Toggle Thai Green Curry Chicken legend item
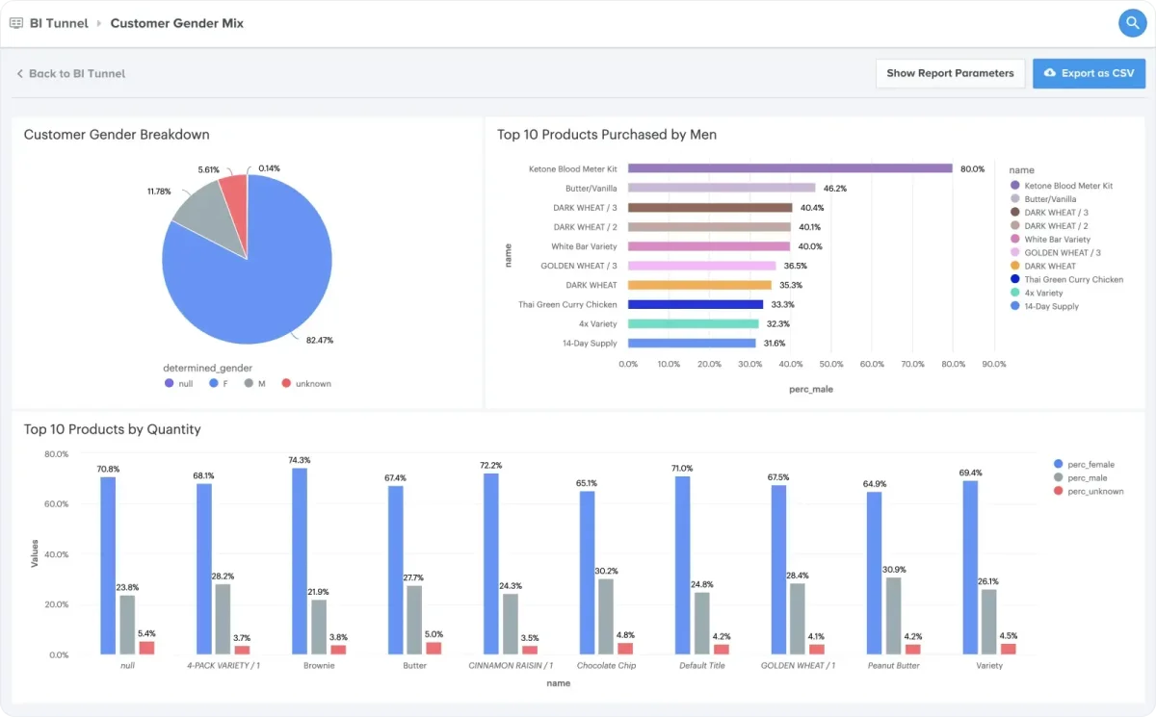This screenshot has width=1156, height=717. pos(1066,279)
